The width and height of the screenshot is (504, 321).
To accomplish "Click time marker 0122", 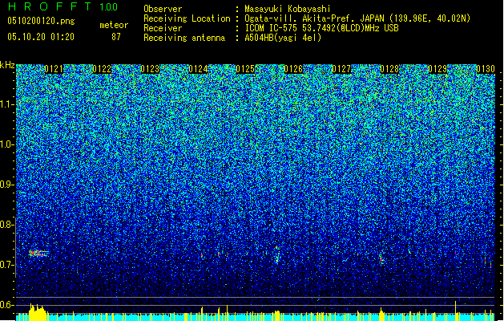I will (x=102, y=69).
